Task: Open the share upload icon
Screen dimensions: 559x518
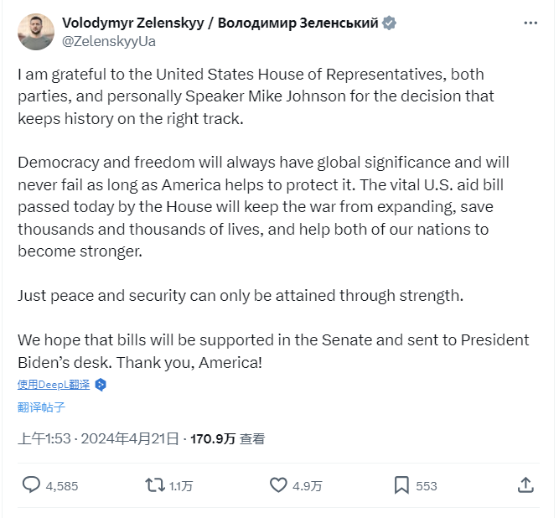Action: tap(525, 484)
